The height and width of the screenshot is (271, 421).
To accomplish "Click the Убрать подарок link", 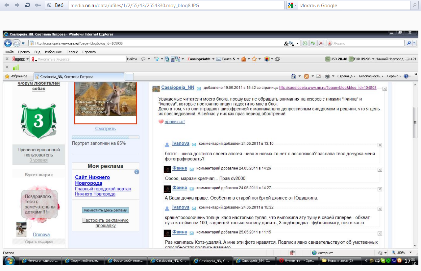I will coord(38,241).
